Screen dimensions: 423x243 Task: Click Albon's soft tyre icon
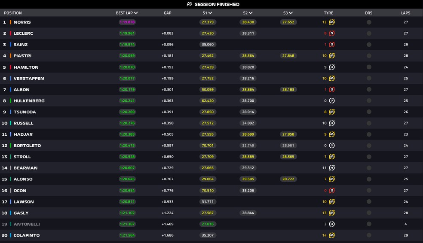332,89
